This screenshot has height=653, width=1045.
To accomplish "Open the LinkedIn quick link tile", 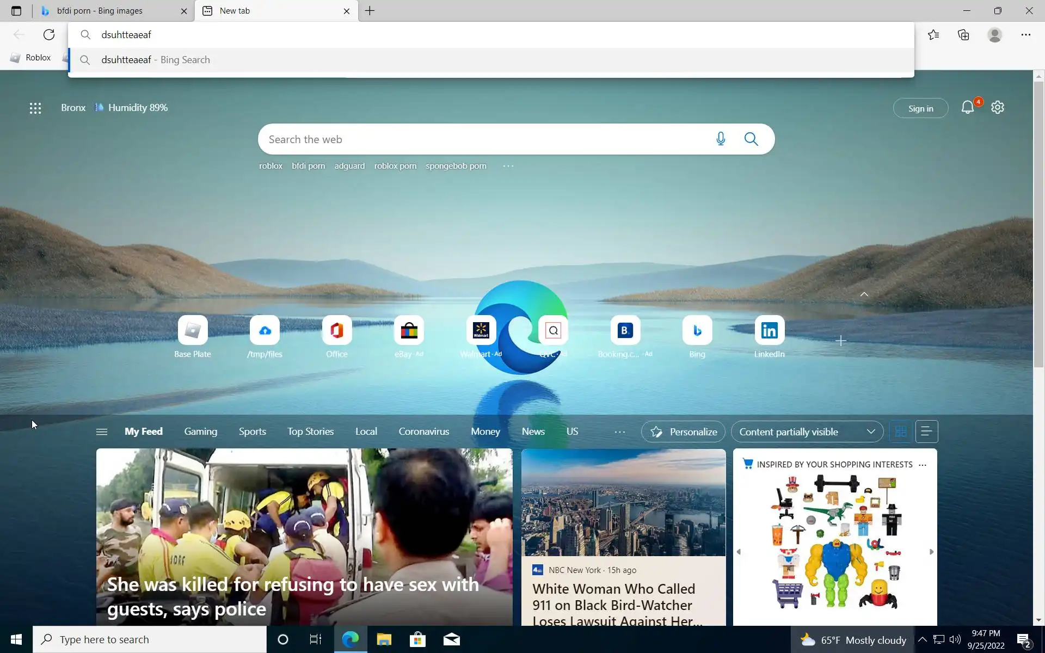I will (769, 331).
